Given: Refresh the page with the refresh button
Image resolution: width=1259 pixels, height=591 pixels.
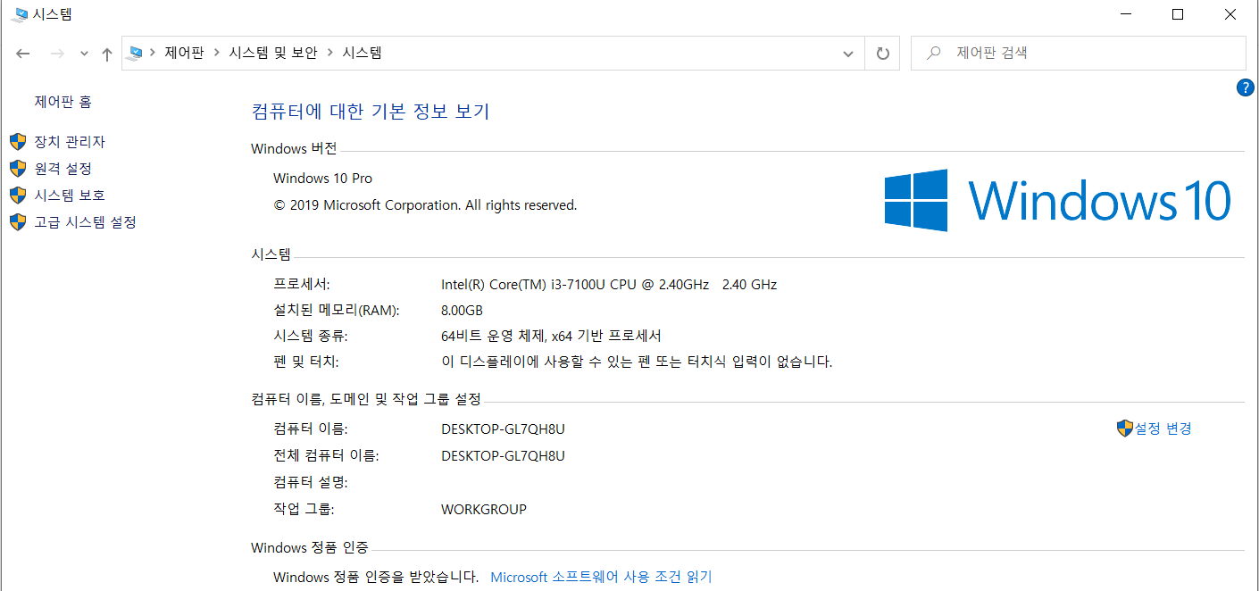Looking at the screenshot, I should click(883, 54).
